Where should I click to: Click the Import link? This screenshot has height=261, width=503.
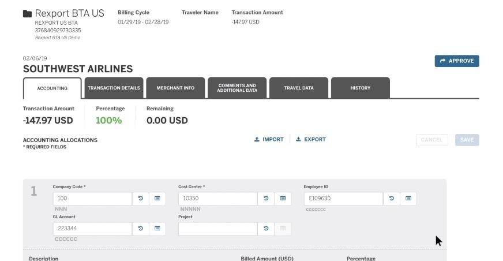tap(269, 139)
